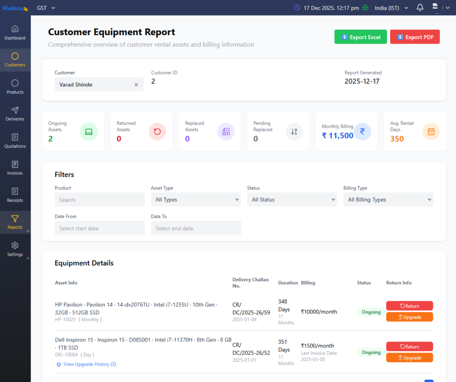Open Customers in the sidebar
456x382 pixels.
coord(15,60)
